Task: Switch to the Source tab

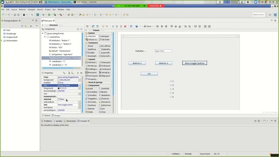Action: (x=46, y=116)
